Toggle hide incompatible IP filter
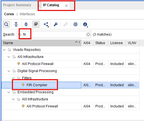The width and height of the screenshot is (144, 121). (x=36, y=24)
